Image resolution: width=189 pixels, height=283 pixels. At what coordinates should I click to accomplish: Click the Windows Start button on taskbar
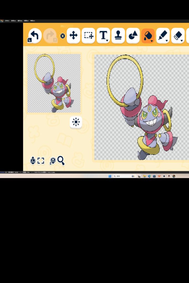[110, 176]
